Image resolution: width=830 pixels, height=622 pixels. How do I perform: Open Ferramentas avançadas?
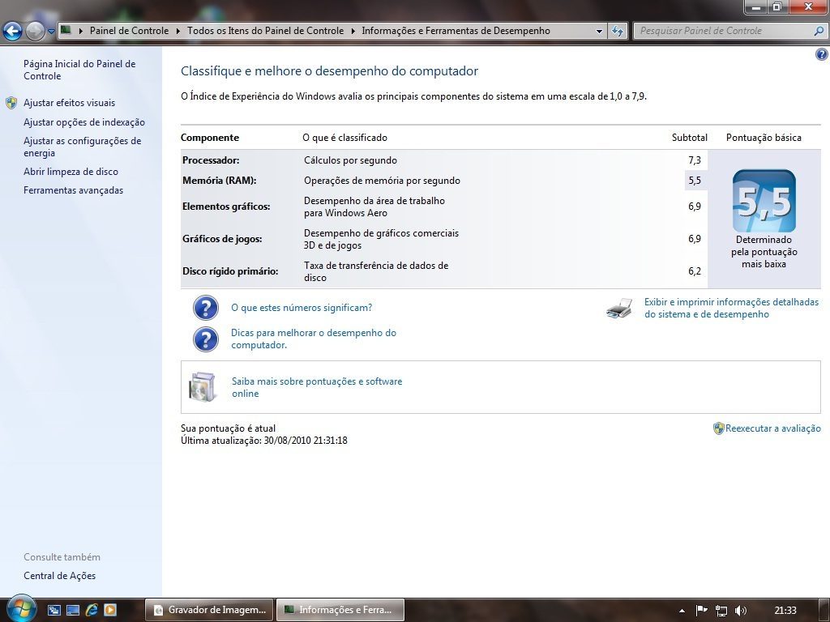(x=73, y=190)
